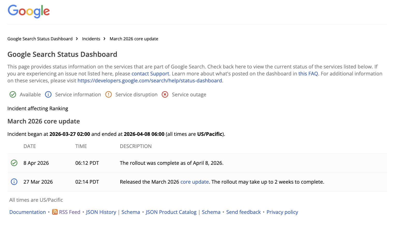The image size is (416, 234).
Task: Open the Privacy policy page
Action: pos(282,212)
